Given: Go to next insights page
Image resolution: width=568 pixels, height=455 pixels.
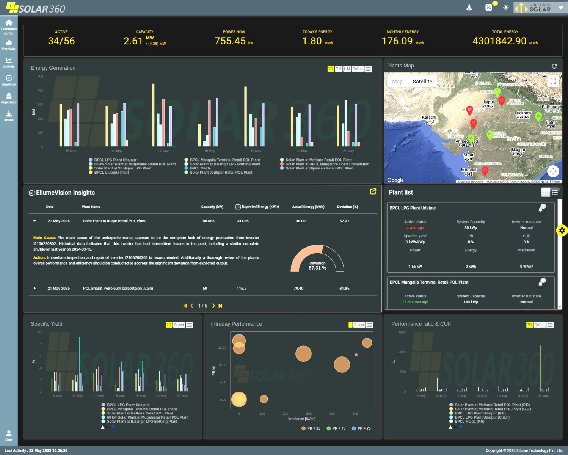Looking at the screenshot, I should (213, 306).
